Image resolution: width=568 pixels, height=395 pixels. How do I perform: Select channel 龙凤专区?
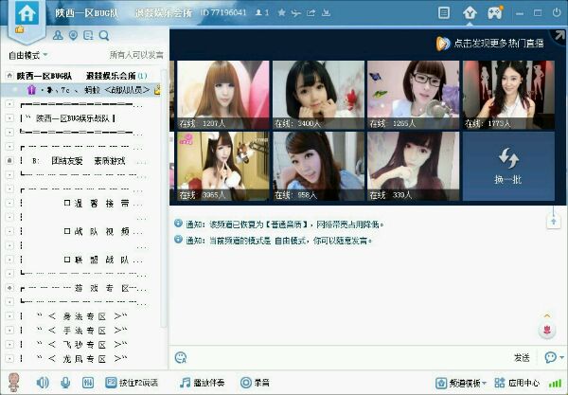point(84,359)
